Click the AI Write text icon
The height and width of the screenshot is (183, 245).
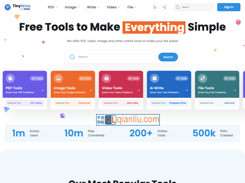[154, 79]
